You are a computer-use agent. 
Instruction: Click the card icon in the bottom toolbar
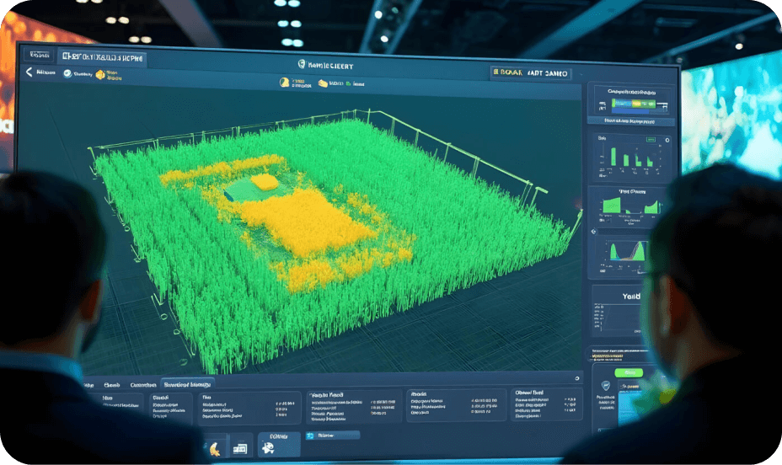point(240,449)
